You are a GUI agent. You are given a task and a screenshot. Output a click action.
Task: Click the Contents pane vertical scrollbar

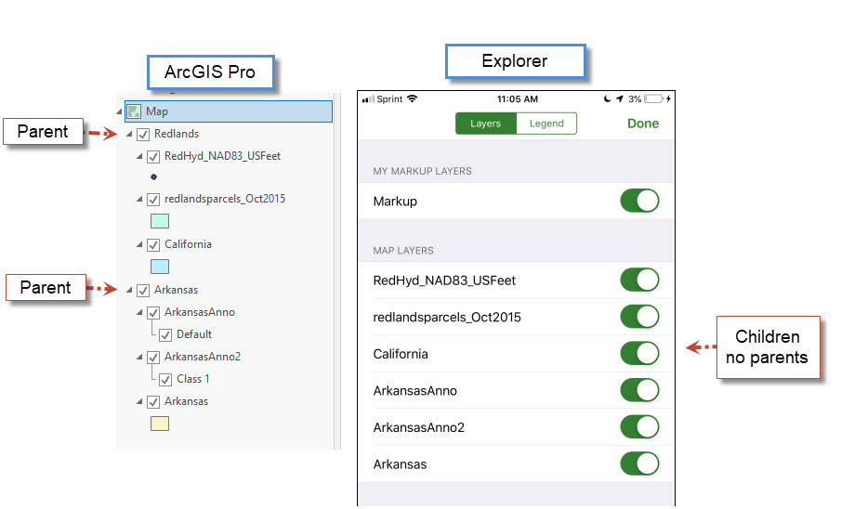tap(337, 271)
